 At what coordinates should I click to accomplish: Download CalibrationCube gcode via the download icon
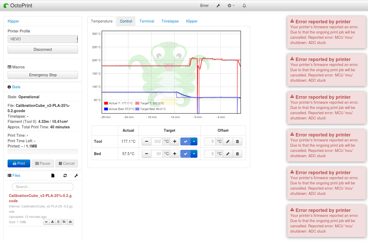click(52, 222)
